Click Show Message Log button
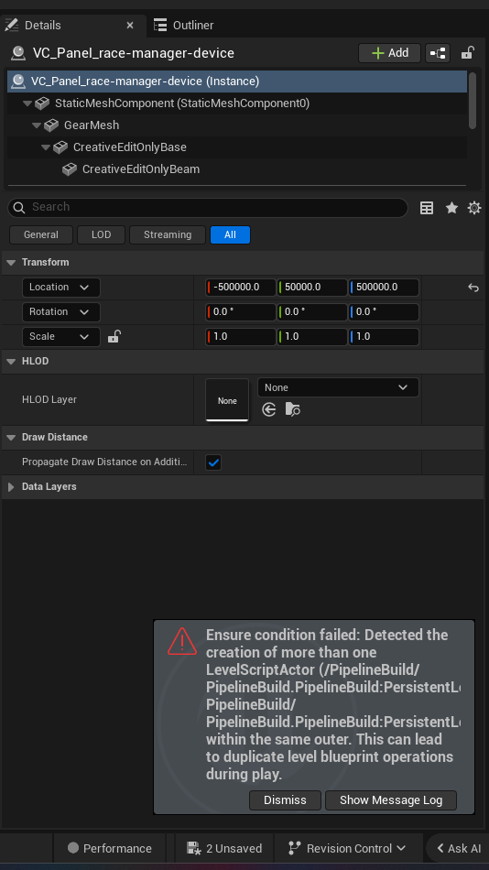Viewport: 489px width, 870px height. tap(391, 800)
